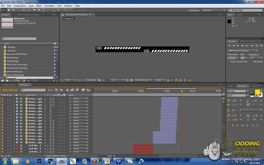Pick the Clone Stamp tool

(x=54, y=10)
